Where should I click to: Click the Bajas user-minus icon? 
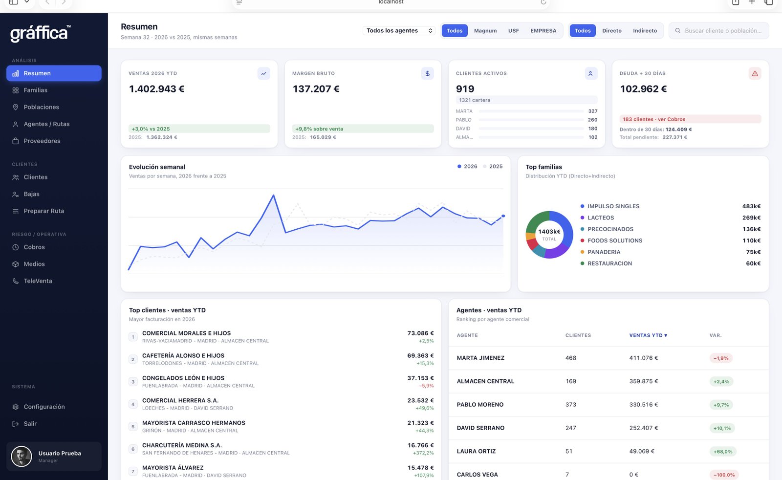point(16,194)
